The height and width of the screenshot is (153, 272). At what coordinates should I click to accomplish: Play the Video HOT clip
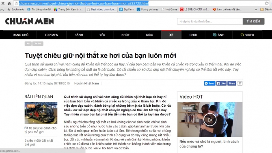pyautogui.click(x=210, y=120)
